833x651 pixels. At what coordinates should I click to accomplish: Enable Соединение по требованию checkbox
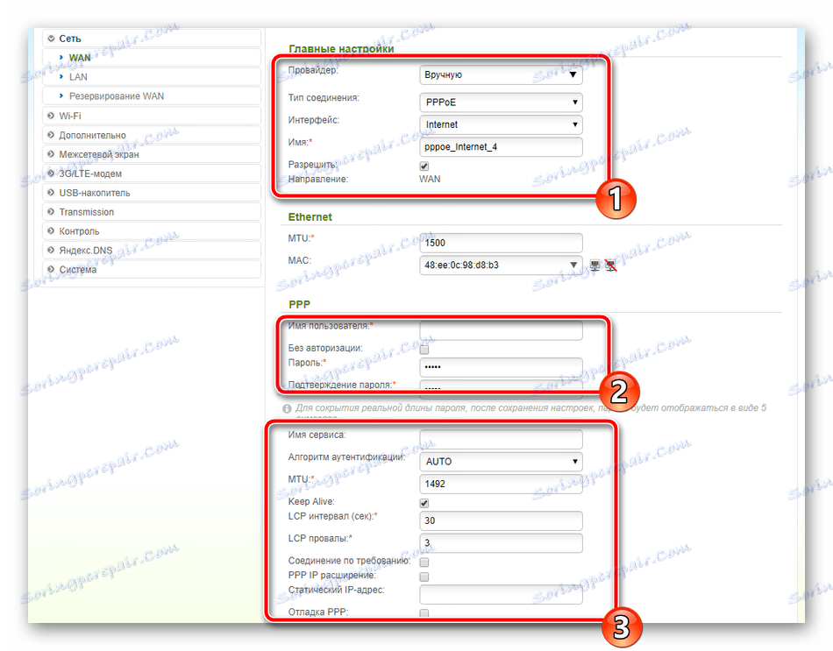pos(424,562)
